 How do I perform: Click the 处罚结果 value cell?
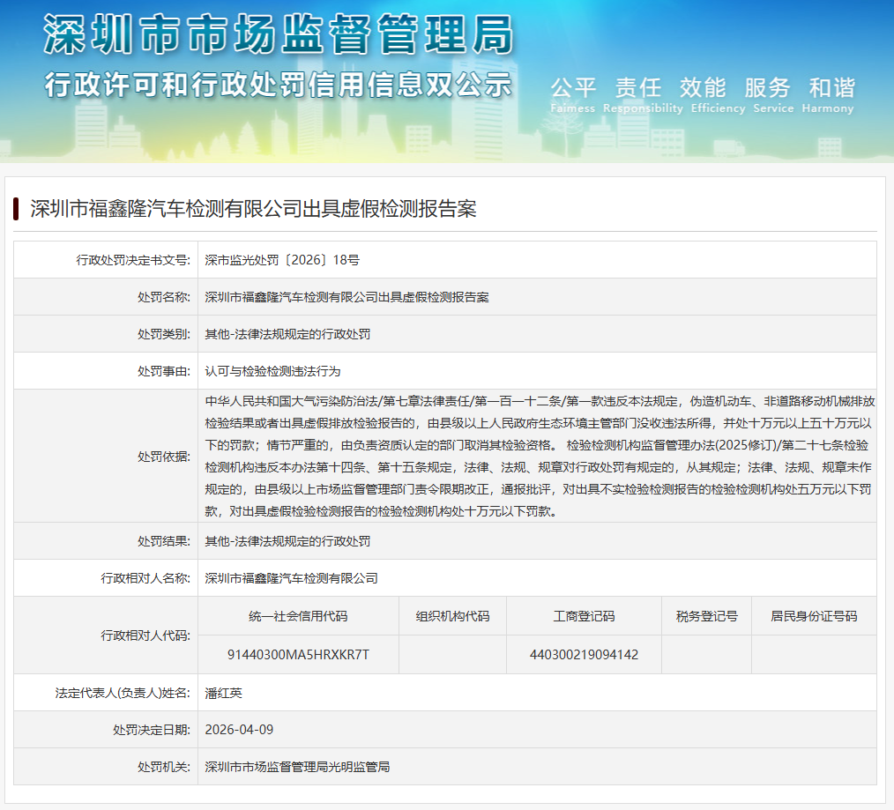tap(287, 541)
